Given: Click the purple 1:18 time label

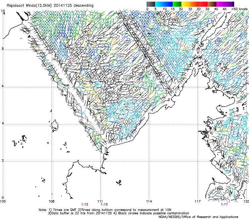Looking at the screenshot, I should (104, 205).
